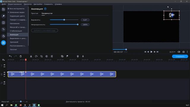
Task: Adjust the rotation angle slider handle
Action: click(x=64, y=20)
